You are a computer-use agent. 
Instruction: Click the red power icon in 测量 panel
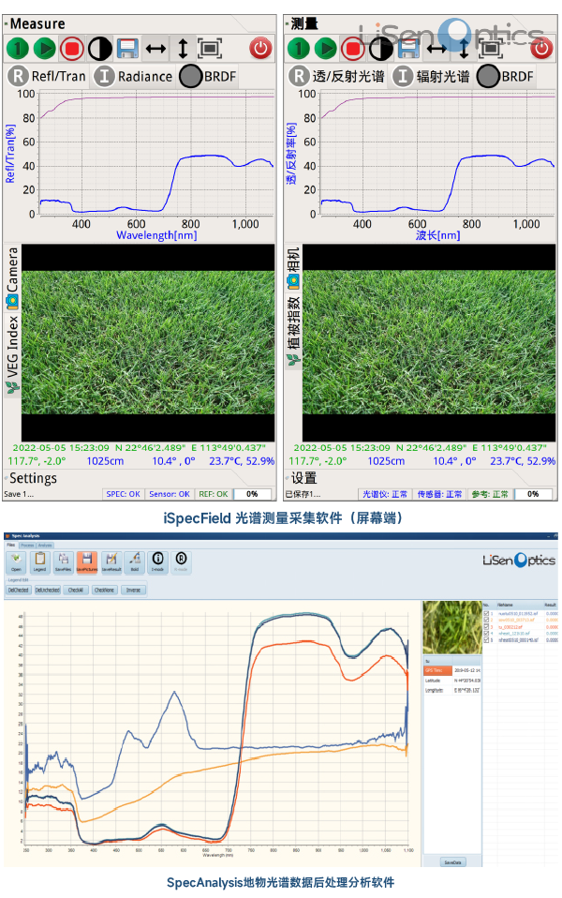point(541,48)
